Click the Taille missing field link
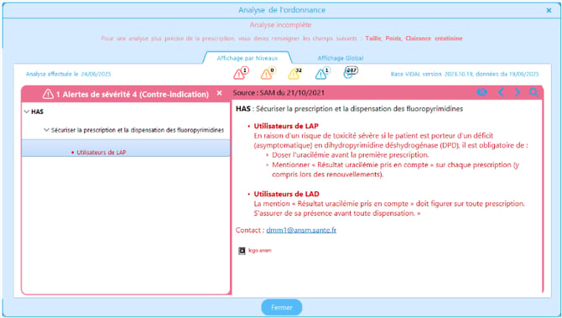The height and width of the screenshot is (318, 562). pos(373,39)
